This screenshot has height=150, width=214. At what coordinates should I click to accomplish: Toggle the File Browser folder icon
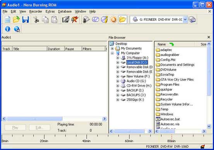pos(123,19)
